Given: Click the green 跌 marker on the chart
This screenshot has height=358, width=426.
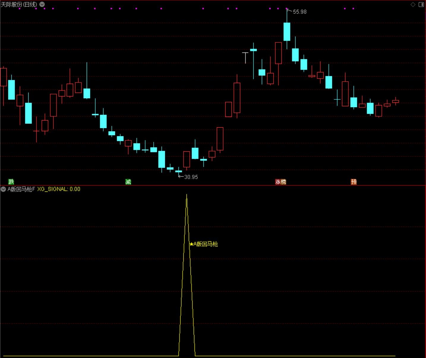Looking at the screenshot, I should (11, 182).
